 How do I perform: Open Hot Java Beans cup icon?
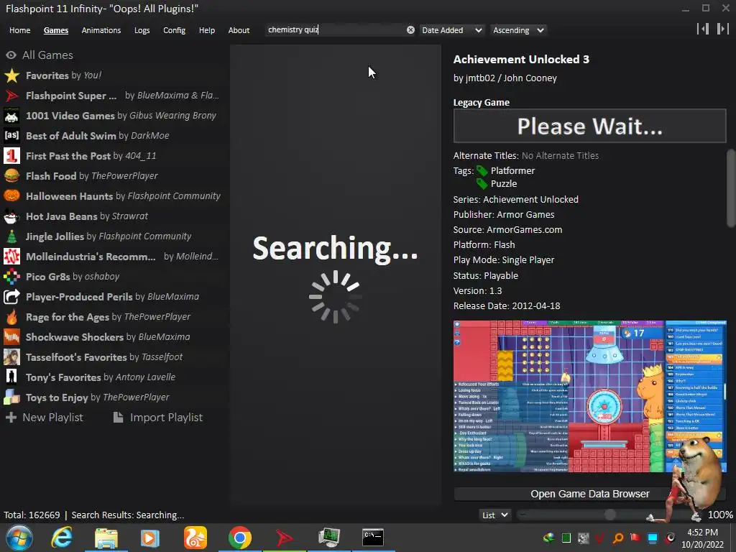[11, 216]
